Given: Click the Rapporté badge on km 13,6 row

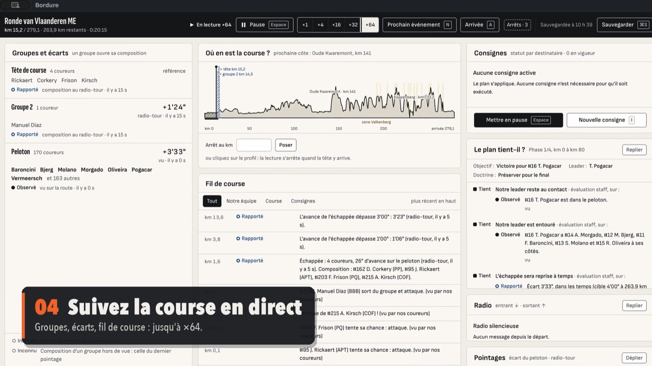Looking at the screenshot, I should pos(250,217).
